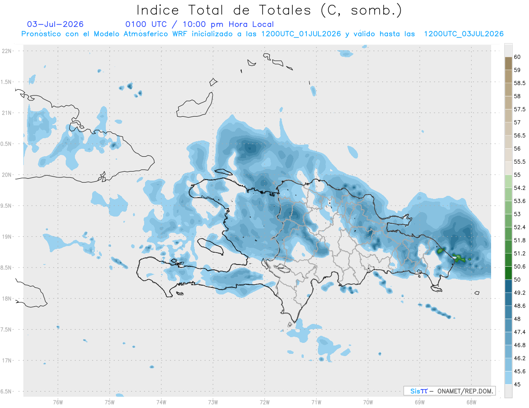Image resolution: width=529 pixels, height=408 pixels.
Task: Click the colorbar value "46.8"
Action: [x=520, y=345]
